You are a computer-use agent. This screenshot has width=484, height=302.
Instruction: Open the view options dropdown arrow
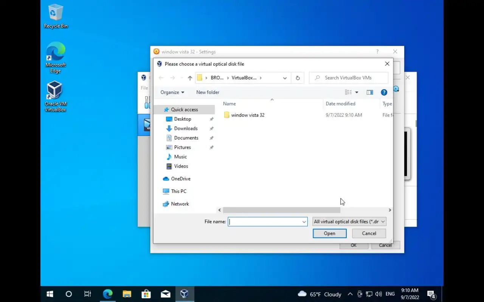tap(357, 92)
